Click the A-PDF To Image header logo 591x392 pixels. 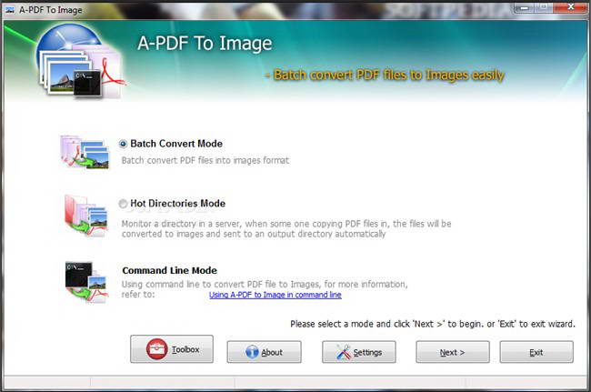pyautogui.click(x=80, y=60)
